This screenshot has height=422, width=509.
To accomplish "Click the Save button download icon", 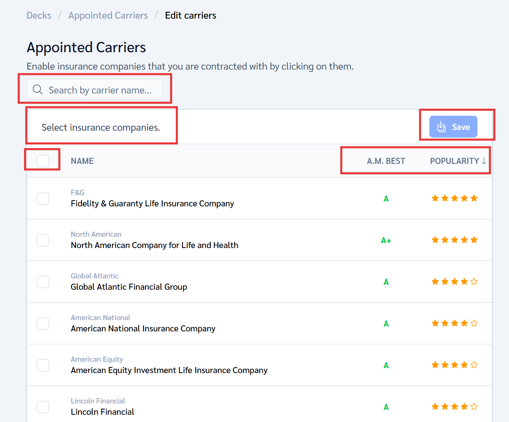I will point(441,127).
